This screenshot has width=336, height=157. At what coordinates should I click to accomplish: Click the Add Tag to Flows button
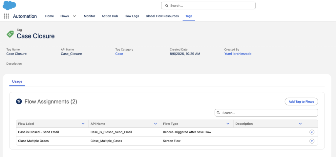pos(301,102)
